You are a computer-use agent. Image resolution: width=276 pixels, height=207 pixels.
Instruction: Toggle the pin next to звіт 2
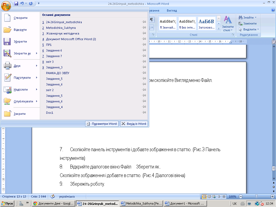(x=144, y=90)
